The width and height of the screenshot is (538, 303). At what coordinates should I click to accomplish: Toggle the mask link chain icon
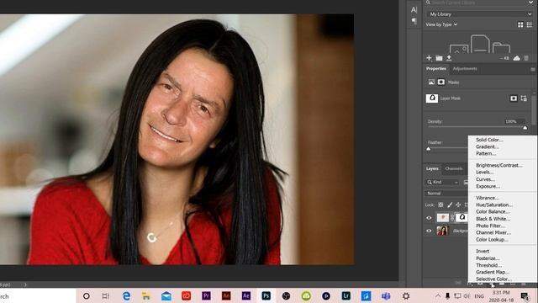click(452, 217)
